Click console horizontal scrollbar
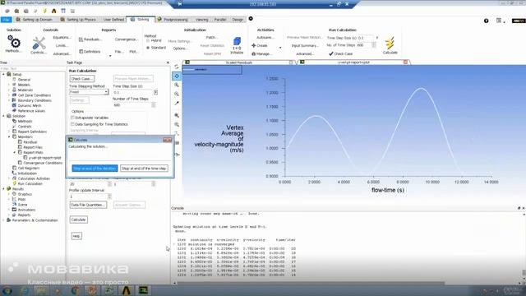 point(311,283)
